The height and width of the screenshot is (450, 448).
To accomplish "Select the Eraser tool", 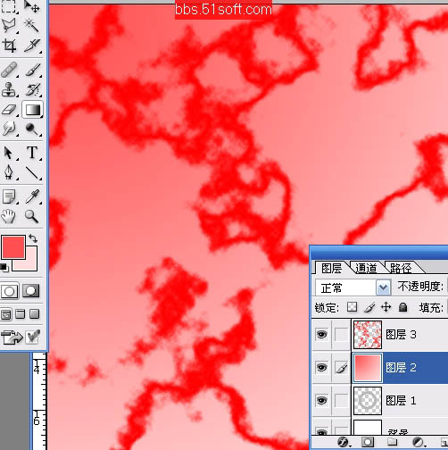I will pyautogui.click(x=9, y=110).
